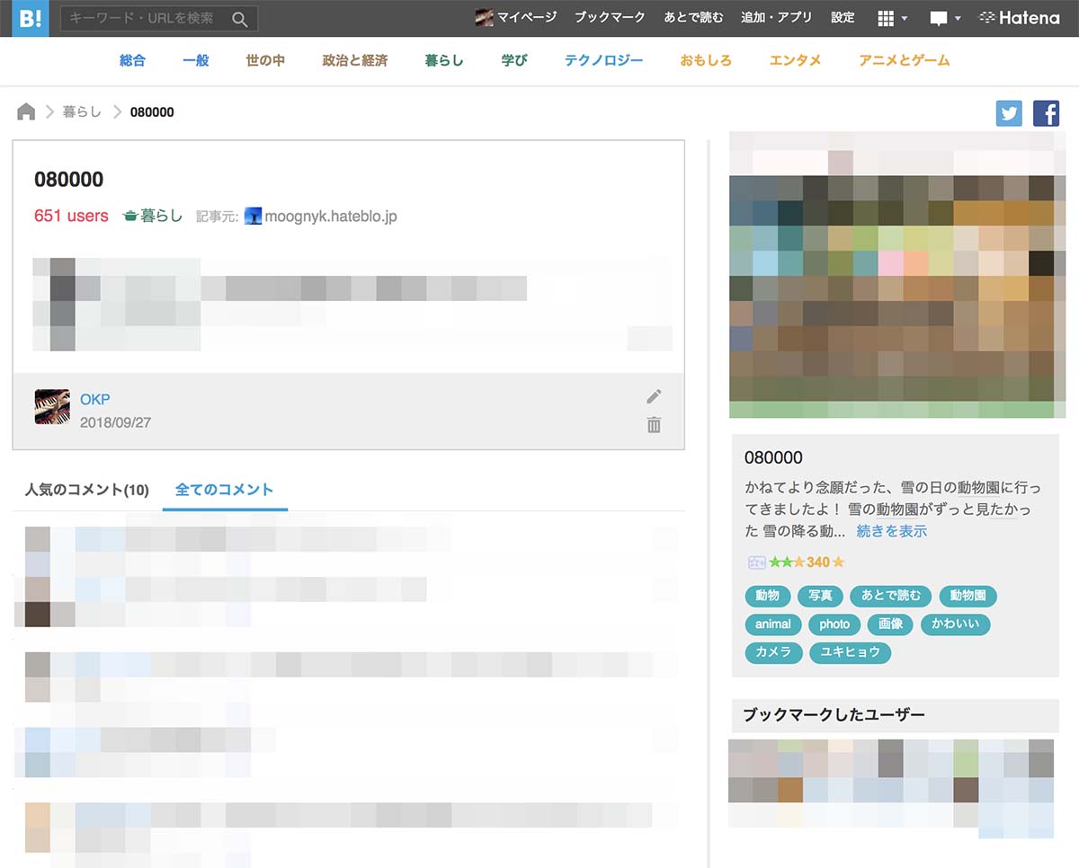The image size is (1079, 868).
Task: Switch to 全てのコメント tab
Action: point(225,490)
